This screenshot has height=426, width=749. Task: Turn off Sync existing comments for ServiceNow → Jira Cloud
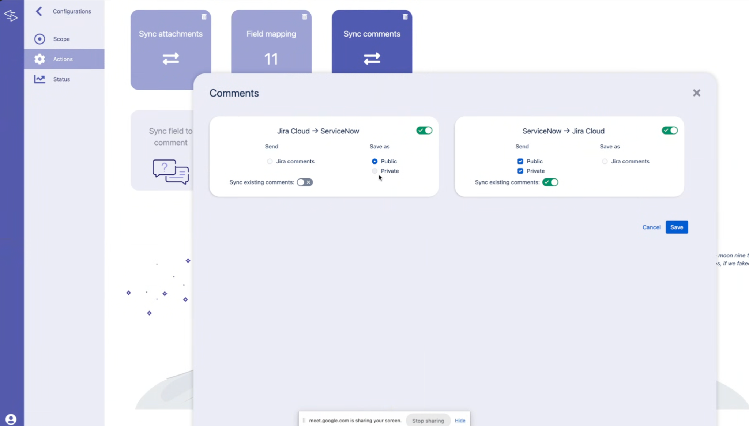[550, 182]
